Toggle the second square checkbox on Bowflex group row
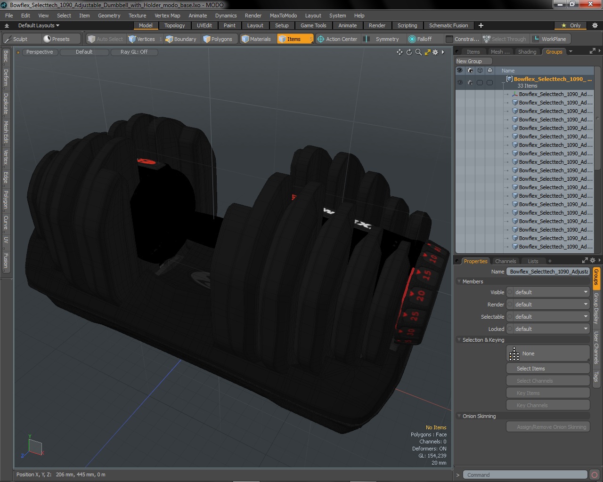This screenshot has width=603, height=482. tap(489, 82)
